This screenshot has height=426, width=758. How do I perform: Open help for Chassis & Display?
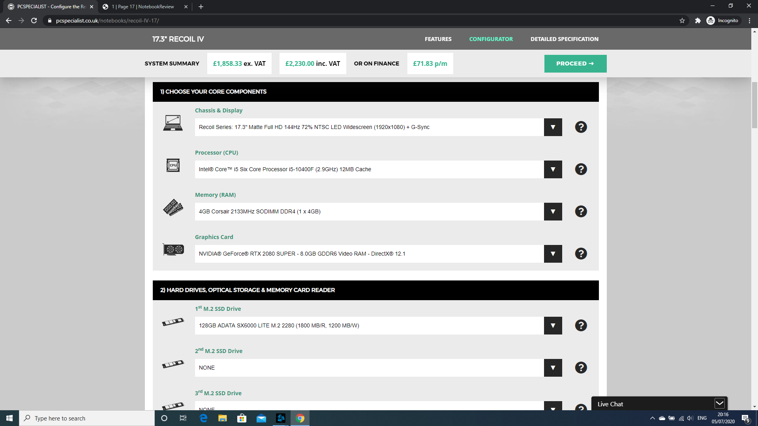tap(581, 127)
